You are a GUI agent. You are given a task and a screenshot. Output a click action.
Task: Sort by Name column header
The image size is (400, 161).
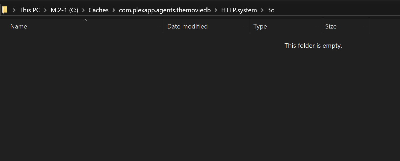(19, 26)
